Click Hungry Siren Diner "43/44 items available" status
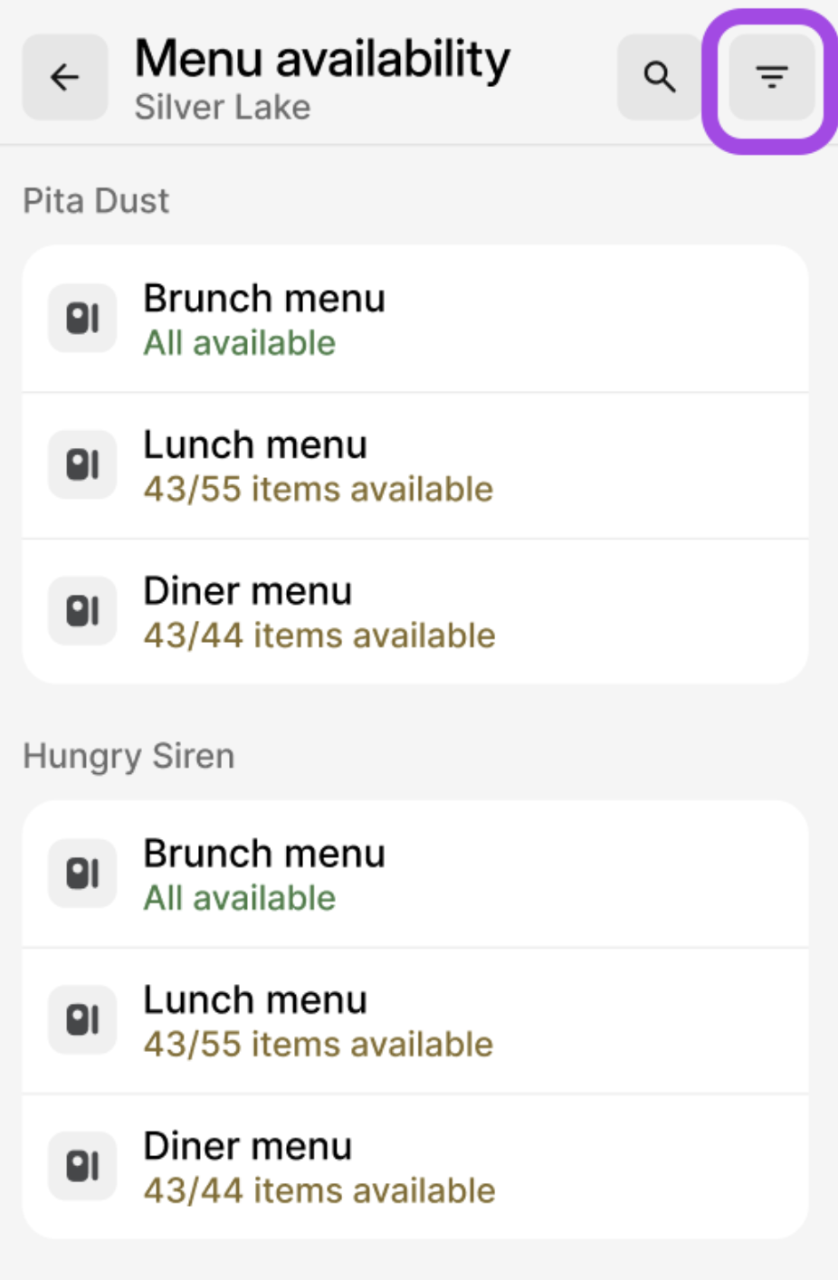The image size is (838, 1280). 319,1191
